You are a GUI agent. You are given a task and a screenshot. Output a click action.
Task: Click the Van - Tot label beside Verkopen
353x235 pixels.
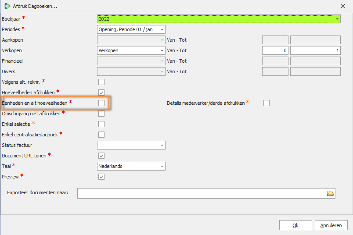[x=177, y=50]
